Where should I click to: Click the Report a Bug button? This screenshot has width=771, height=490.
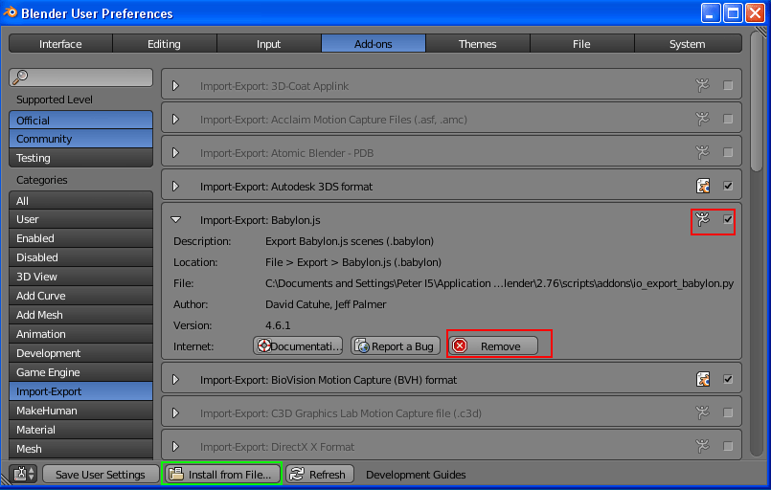pos(396,346)
